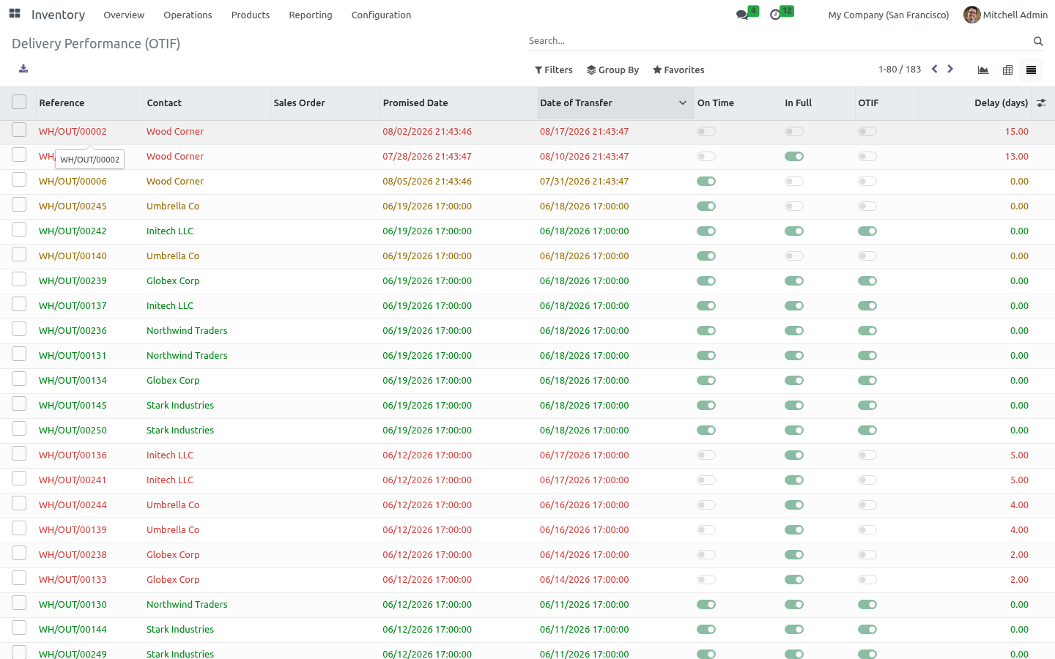
Task: Open the Operations menu
Action: point(188,15)
